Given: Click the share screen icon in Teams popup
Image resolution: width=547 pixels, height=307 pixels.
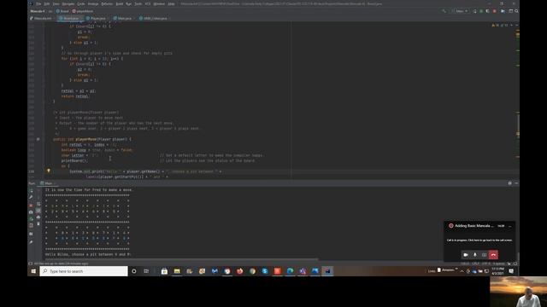Looking at the screenshot, I should 485,255.
